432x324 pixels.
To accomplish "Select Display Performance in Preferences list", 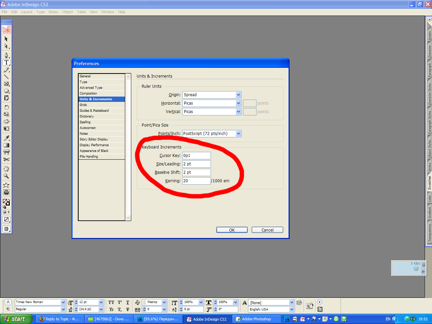I will (x=102, y=145).
